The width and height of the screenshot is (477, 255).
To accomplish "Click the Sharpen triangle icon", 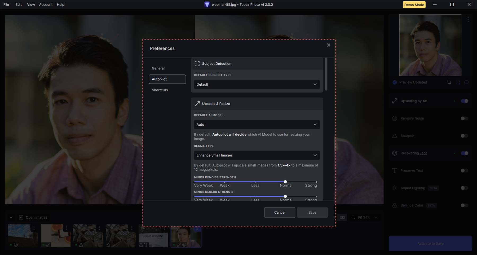I will [395, 135].
